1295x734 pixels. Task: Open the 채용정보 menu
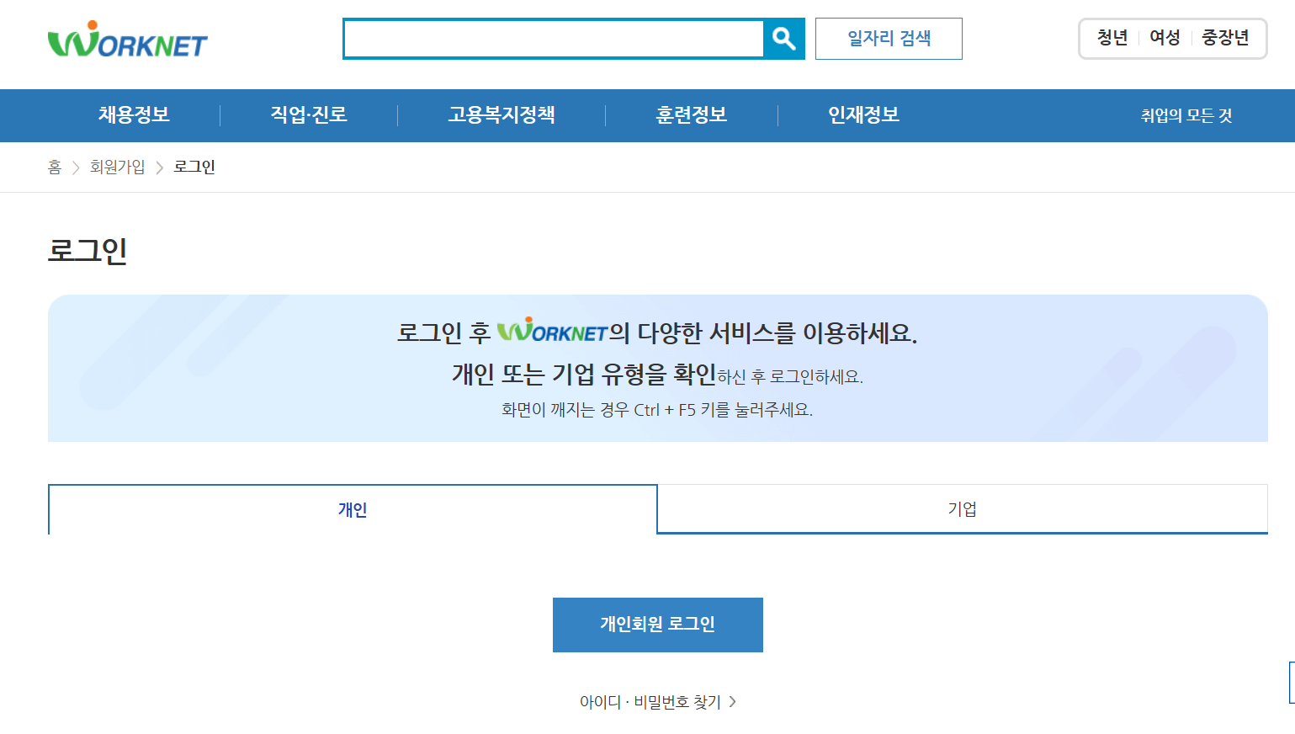132,115
